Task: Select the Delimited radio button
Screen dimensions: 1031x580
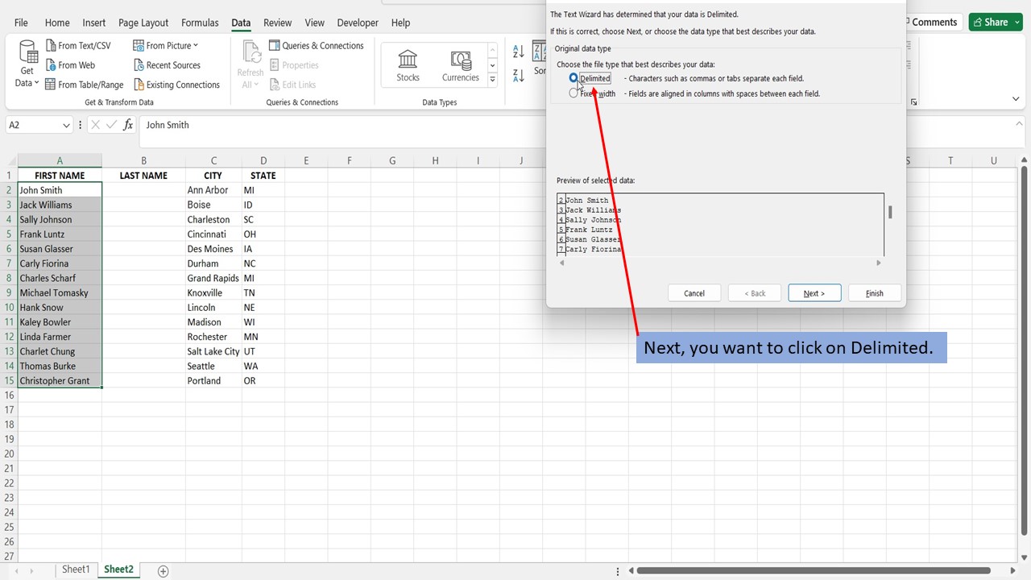Action: coord(573,78)
